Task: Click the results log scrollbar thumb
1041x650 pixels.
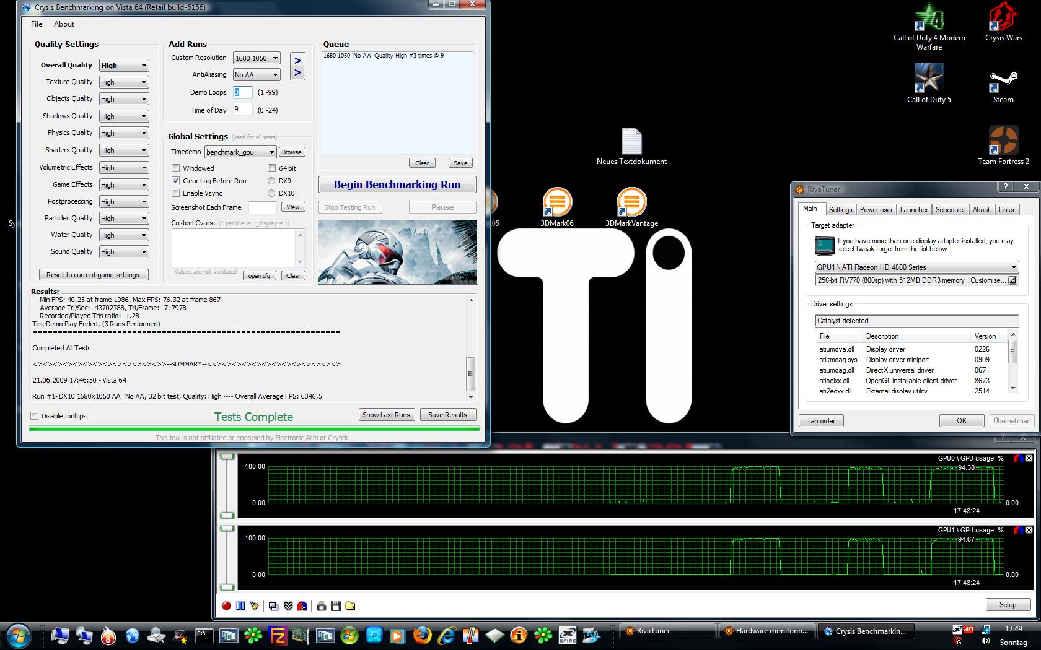Action: coord(470,374)
